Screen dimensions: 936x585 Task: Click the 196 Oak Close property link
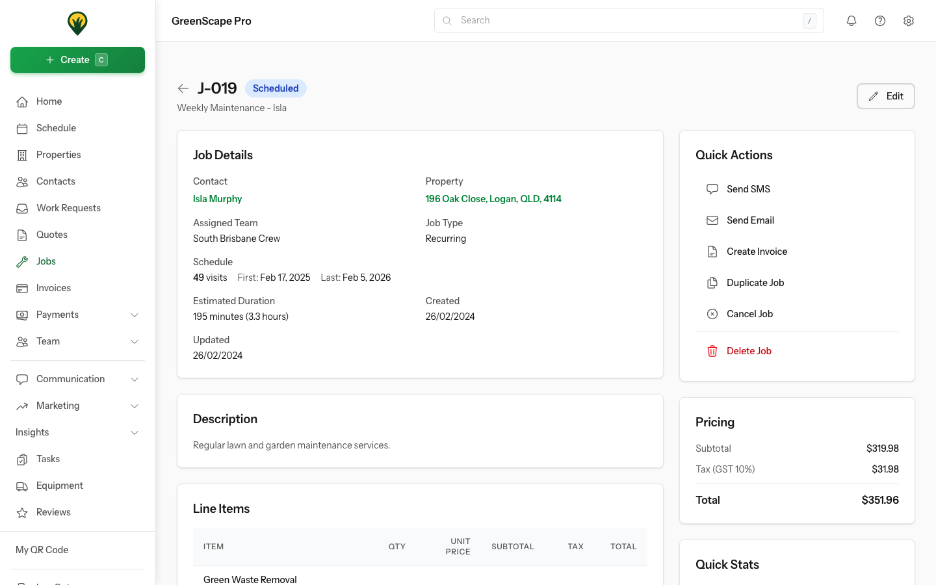tap(493, 198)
